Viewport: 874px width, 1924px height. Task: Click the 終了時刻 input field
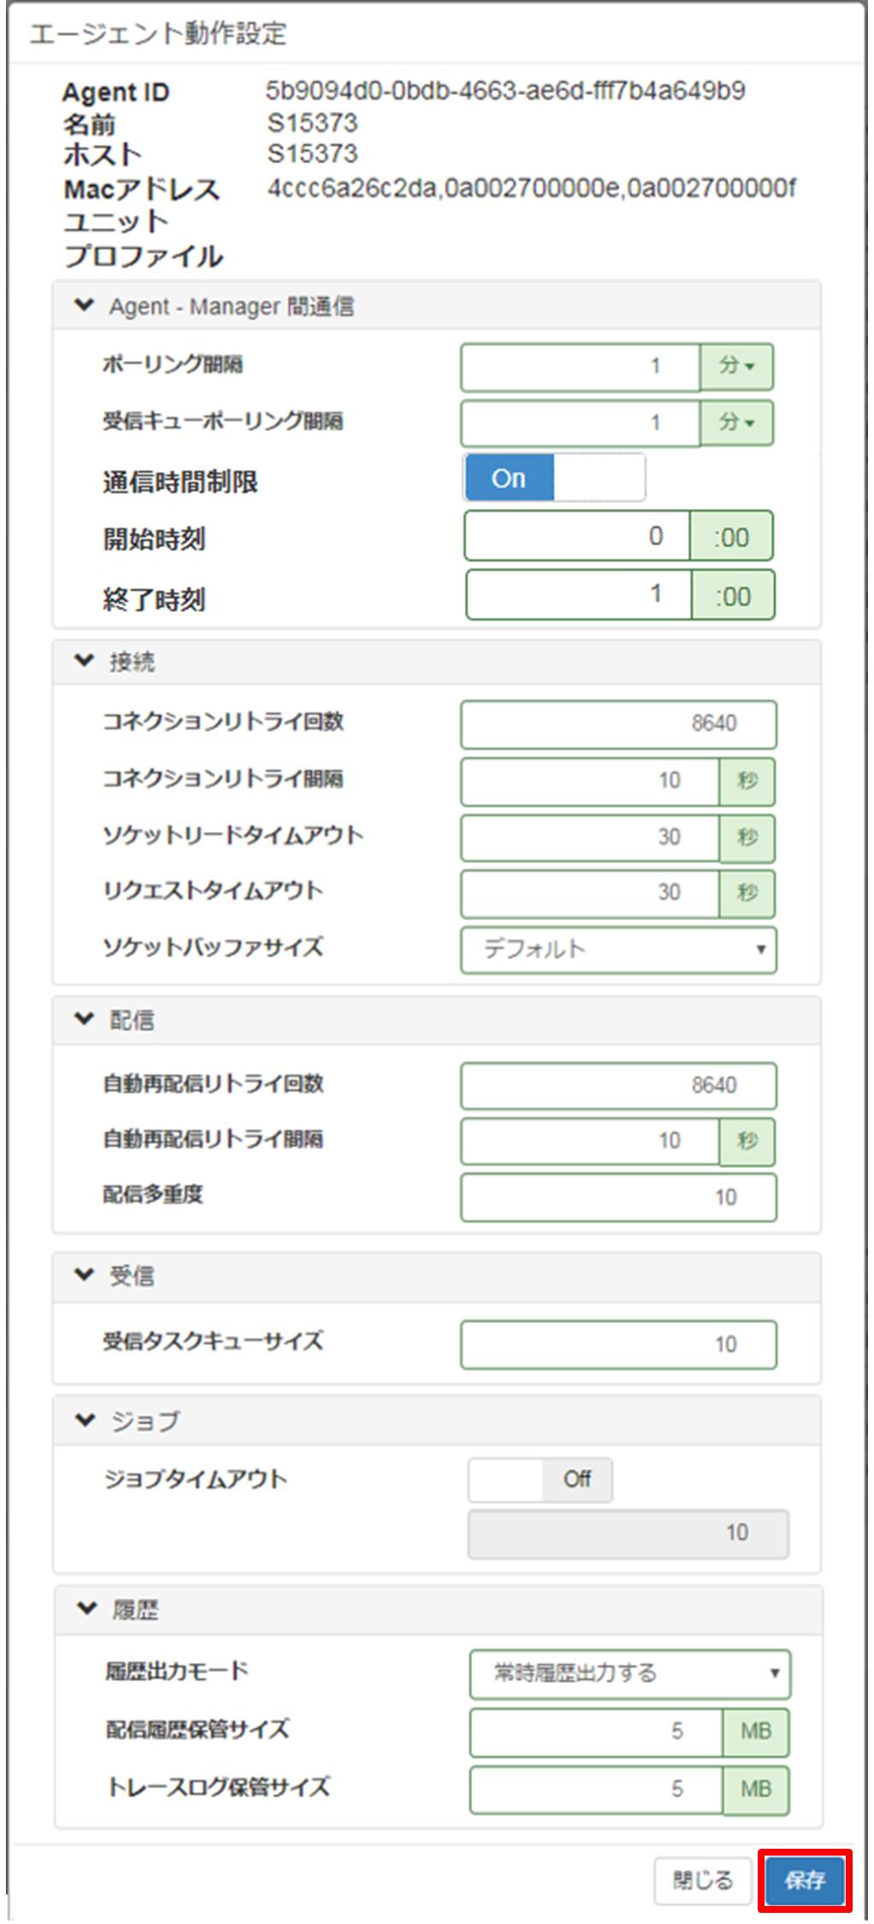(x=578, y=594)
